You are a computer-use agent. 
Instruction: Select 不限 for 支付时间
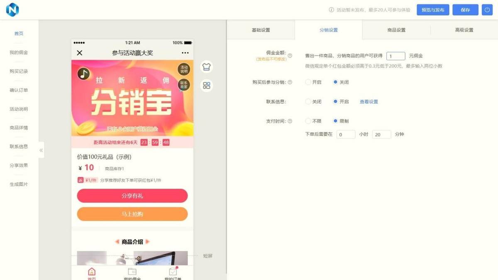(x=308, y=121)
